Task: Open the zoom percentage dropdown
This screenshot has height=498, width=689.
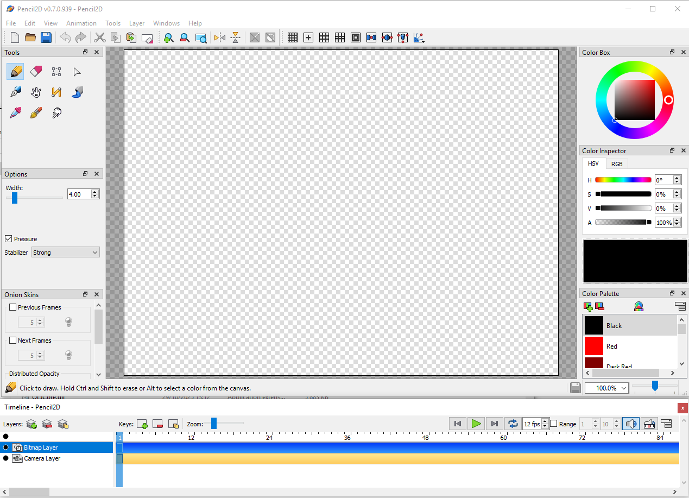Action: tap(624, 388)
